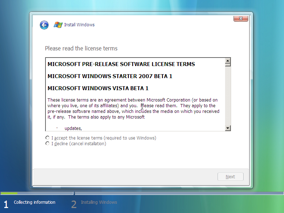Click the license scrollbar track below the thumb

click(228, 96)
